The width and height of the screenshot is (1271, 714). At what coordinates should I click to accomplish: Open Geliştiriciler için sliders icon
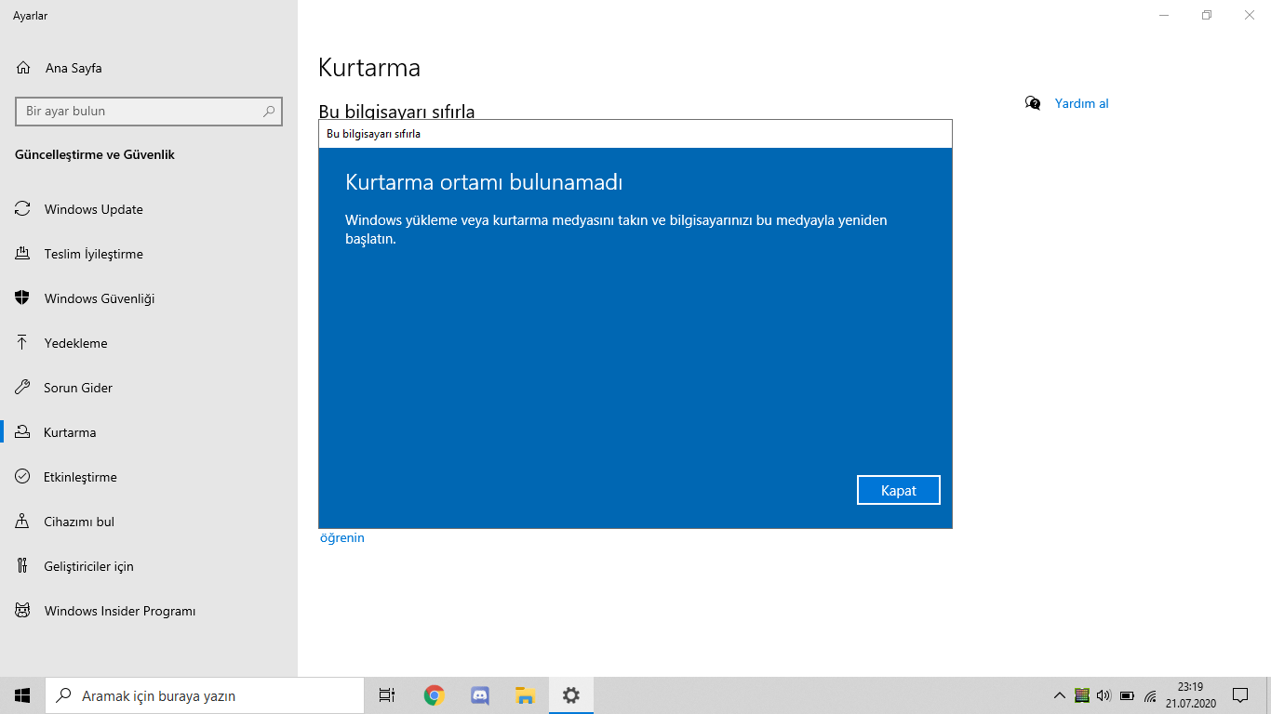coord(22,566)
